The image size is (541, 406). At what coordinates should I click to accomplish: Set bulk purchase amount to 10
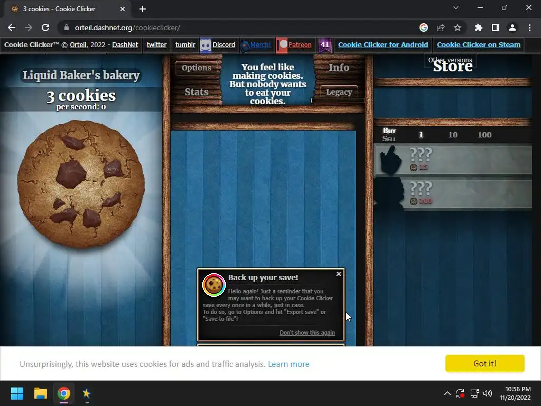click(453, 135)
